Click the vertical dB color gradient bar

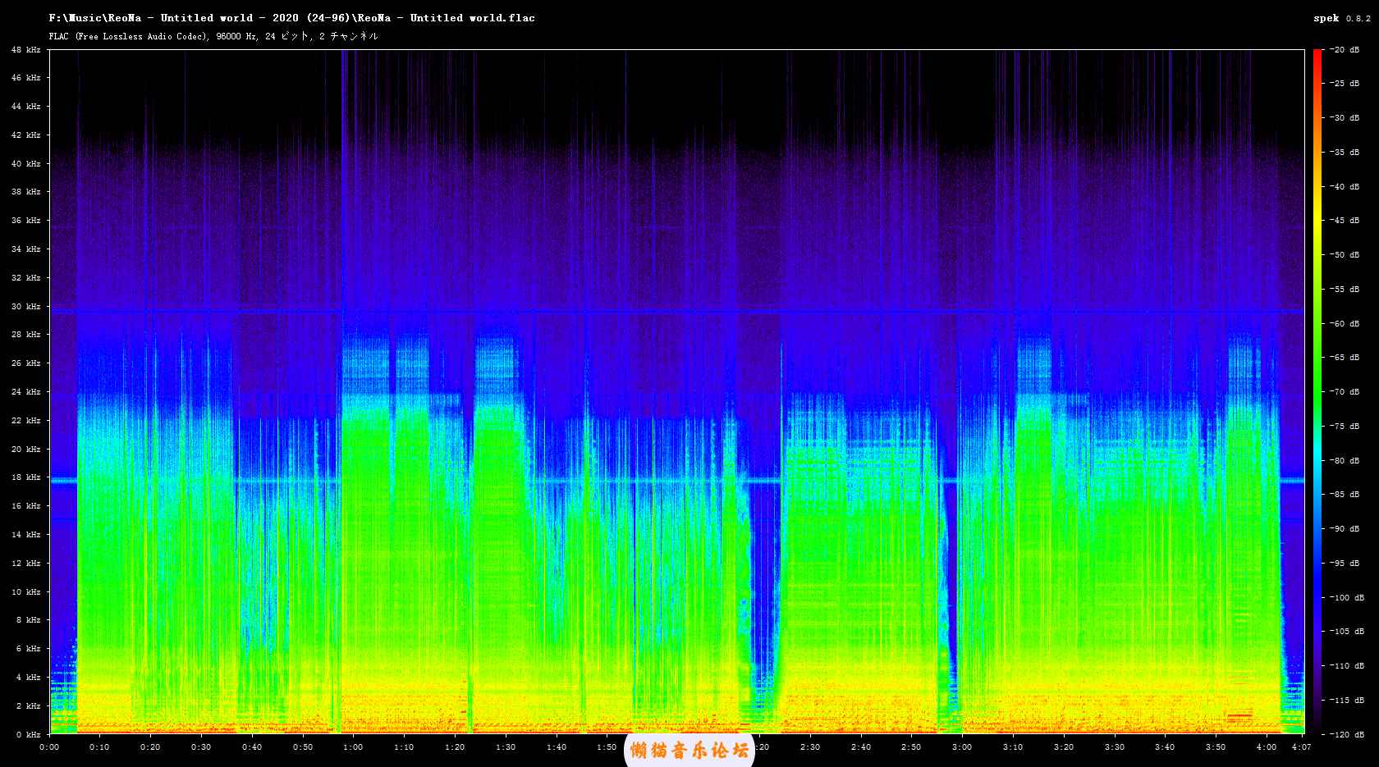(1317, 391)
